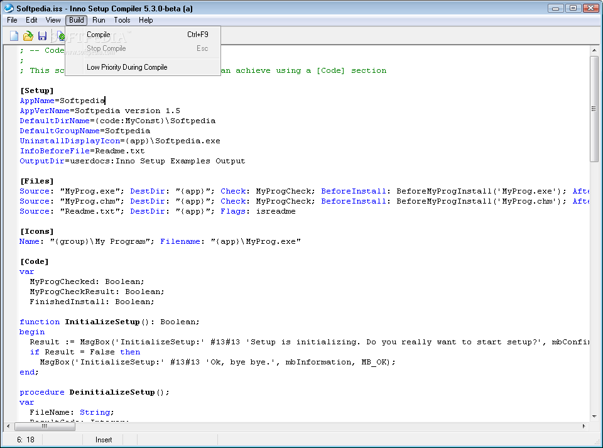Open the File menu
Image resolution: width=603 pixels, height=448 pixels.
point(13,20)
